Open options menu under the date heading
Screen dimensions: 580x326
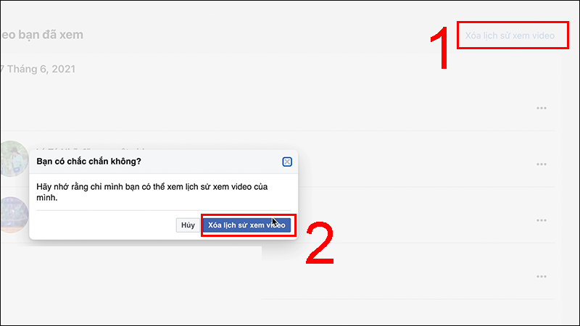coord(542,108)
